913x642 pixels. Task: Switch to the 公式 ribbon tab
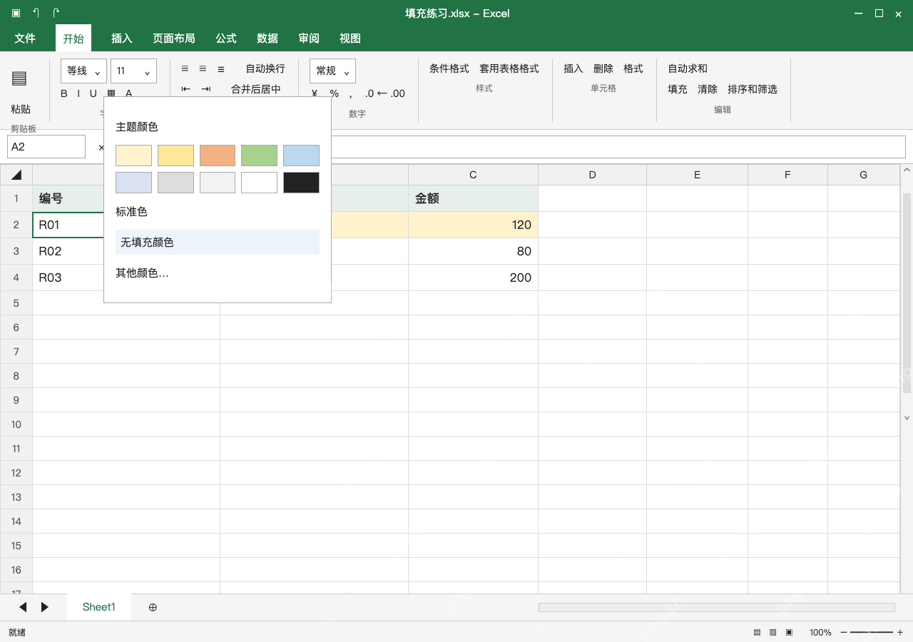tap(226, 39)
